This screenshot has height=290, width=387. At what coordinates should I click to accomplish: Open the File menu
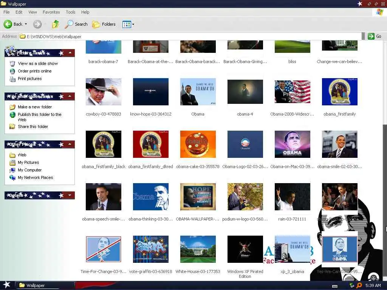click(x=7, y=12)
